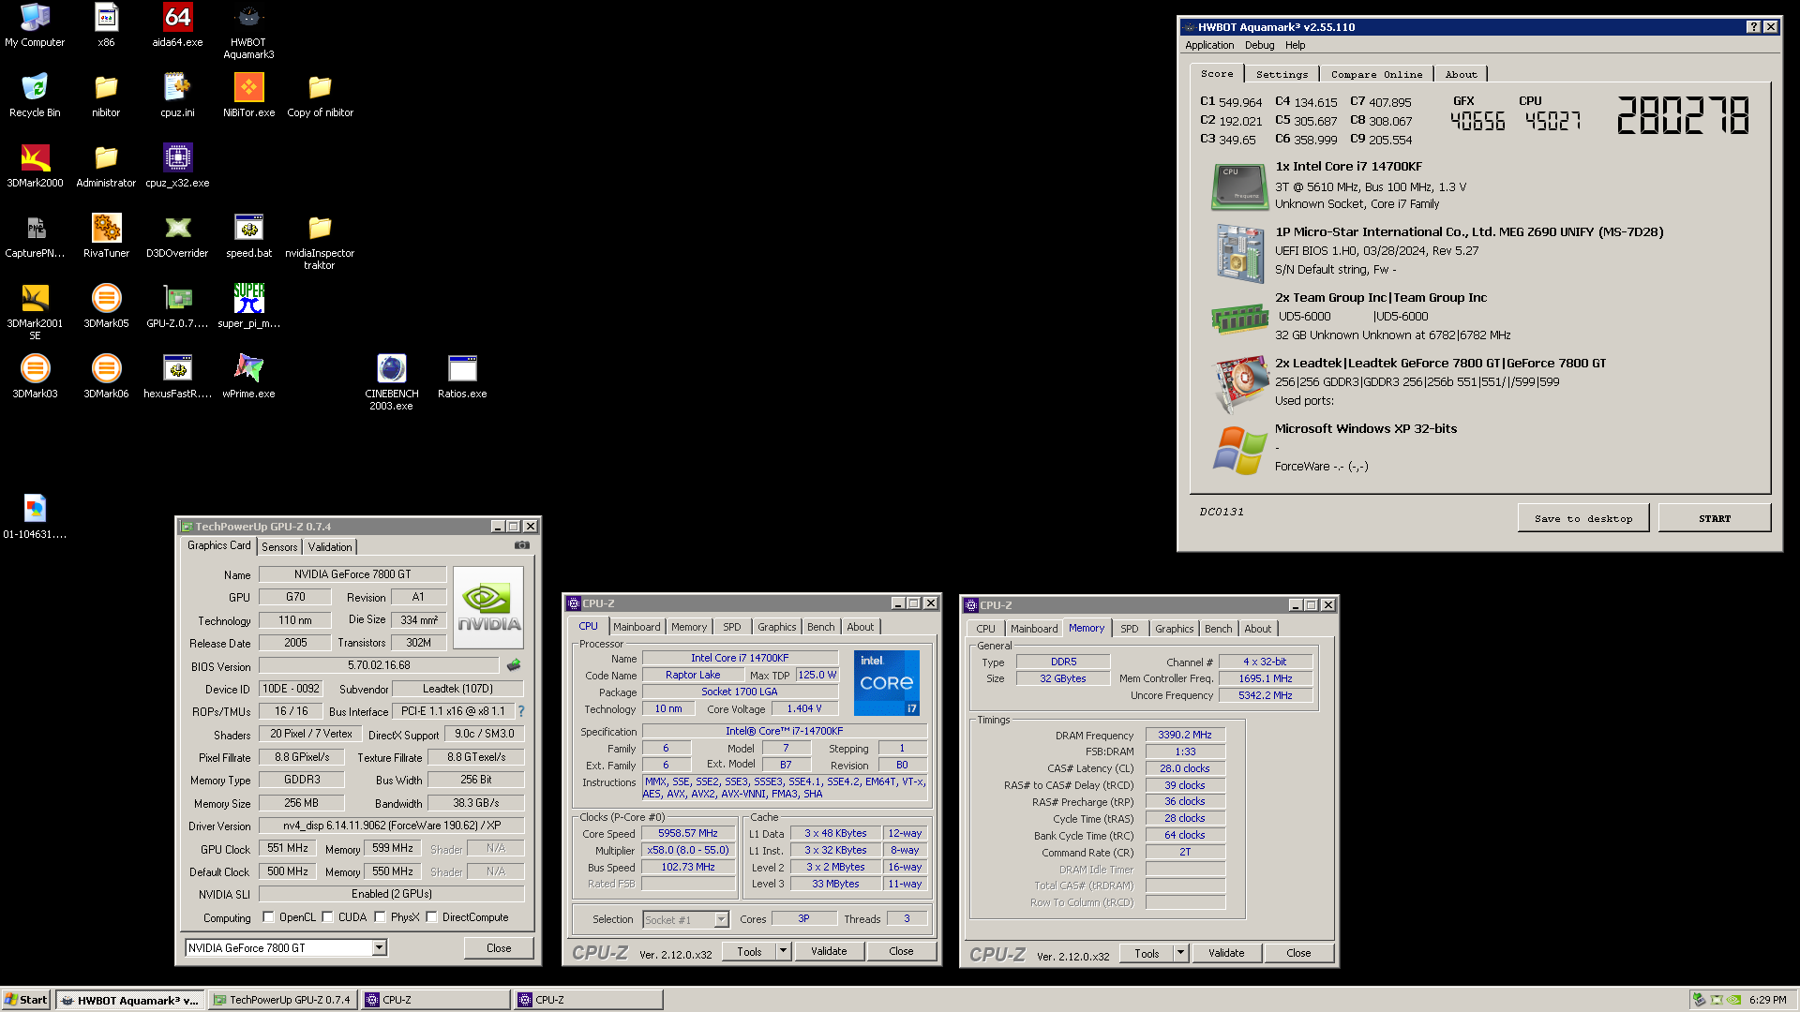The width and height of the screenshot is (1800, 1012).
Task: Select HWBOT Aquamark taskbar item
Action: point(129,1000)
